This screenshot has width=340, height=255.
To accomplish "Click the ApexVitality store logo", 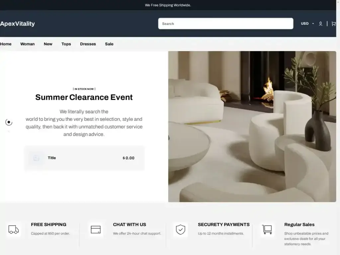I will pyautogui.click(x=17, y=24).
